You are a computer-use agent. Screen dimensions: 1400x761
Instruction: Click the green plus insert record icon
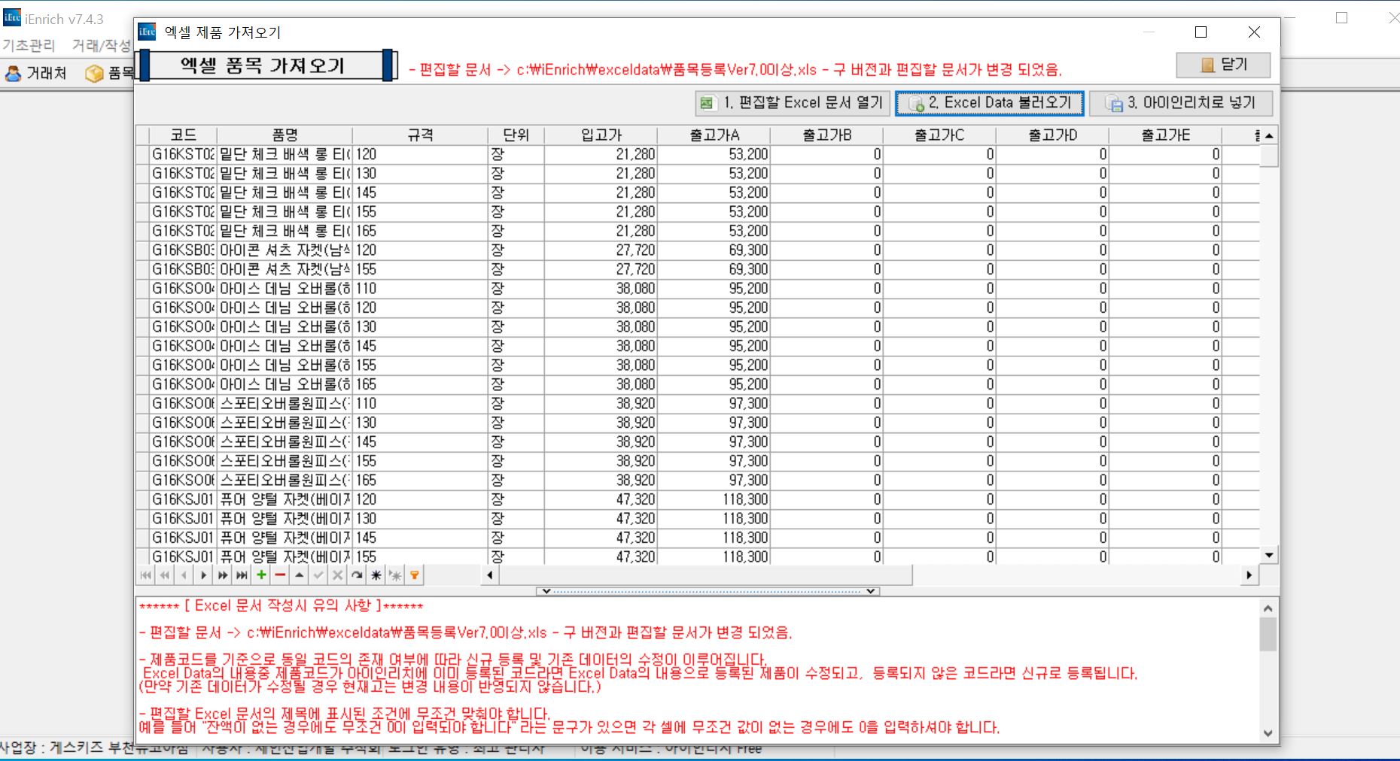pyautogui.click(x=261, y=575)
